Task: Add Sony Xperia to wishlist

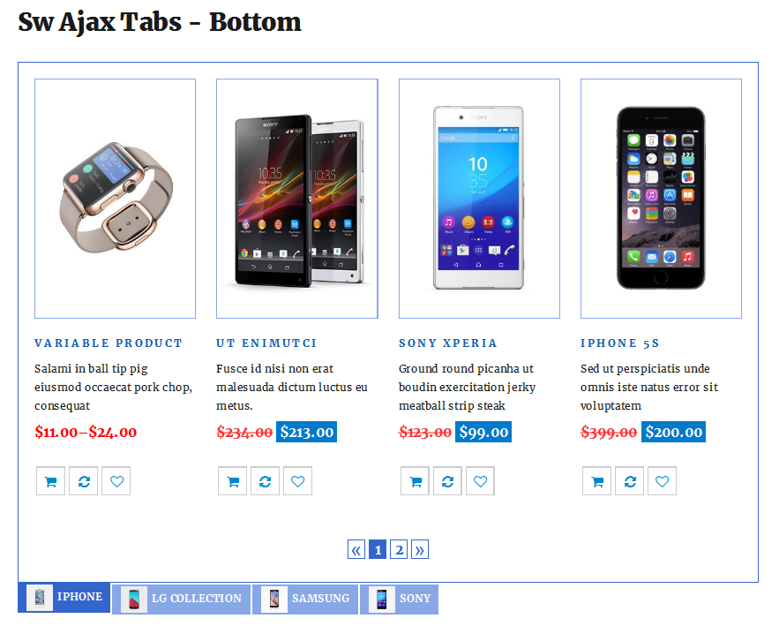Action: 481,481
